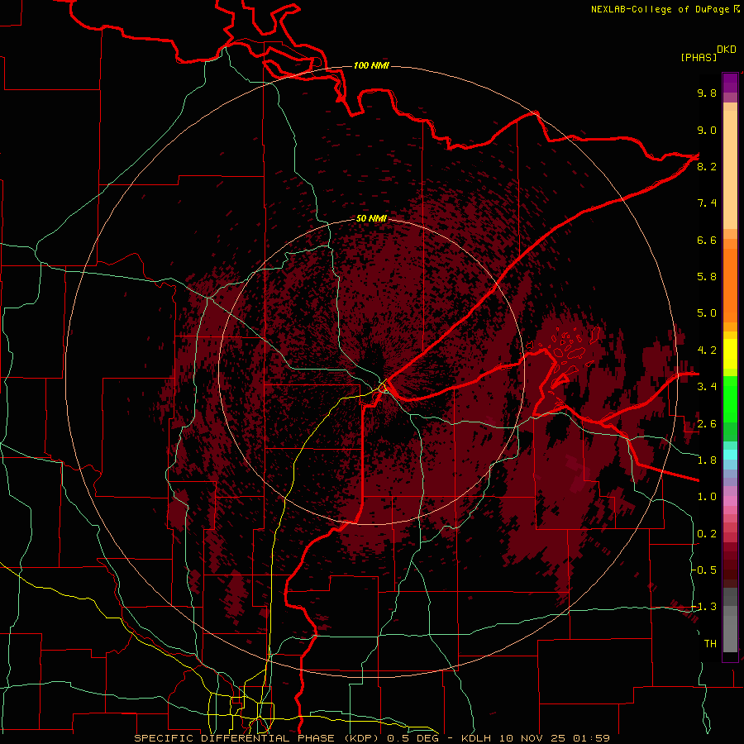Click the 4.2 value on the color scale
The width and height of the screenshot is (744, 744).
coord(707,351)
